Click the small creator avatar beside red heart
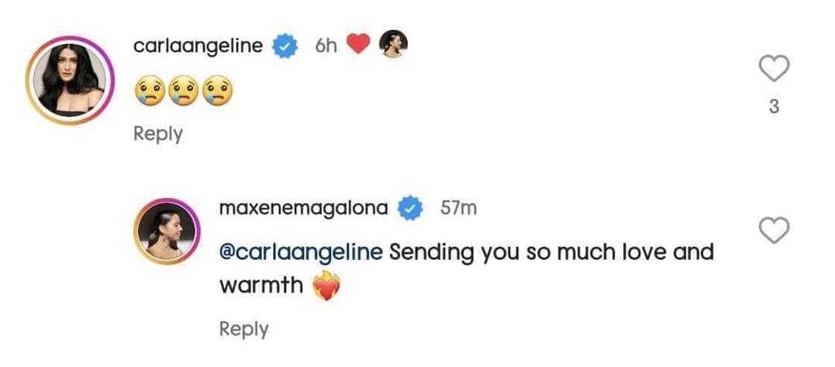 pyautogui.click(x=394, y=46)
